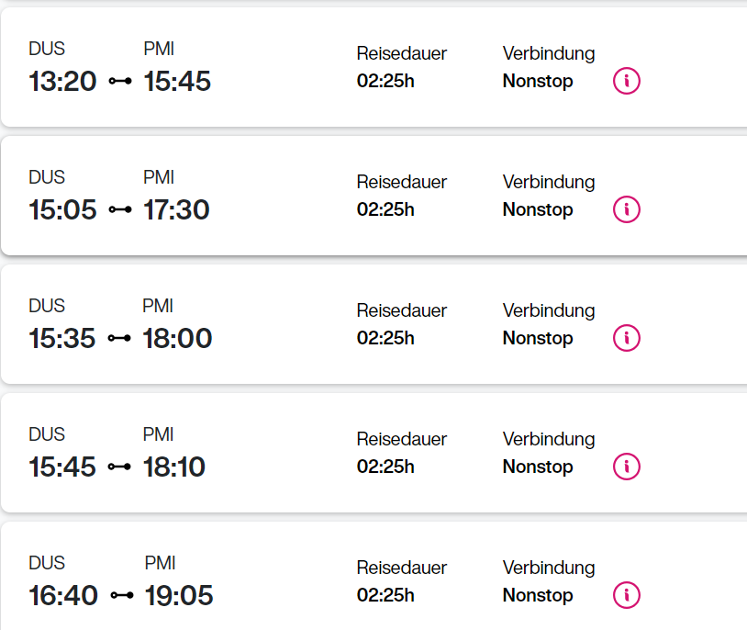Click route arrow icon on 15:05 flight

[x=120, y=210]
